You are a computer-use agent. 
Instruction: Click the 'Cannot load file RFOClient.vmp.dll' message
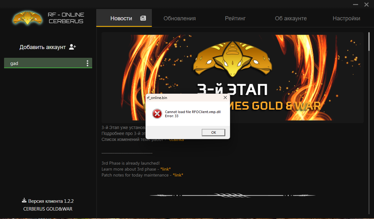tap(193, 112)
